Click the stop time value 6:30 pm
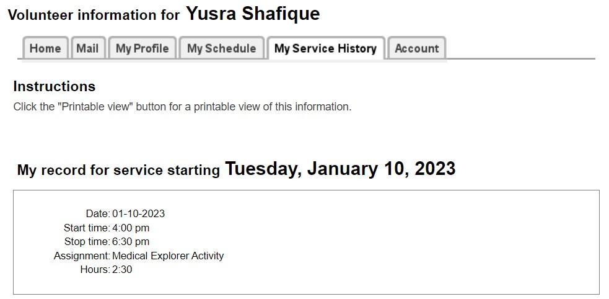Viewport: 609px width, 299px height. [x=131, y=241]
